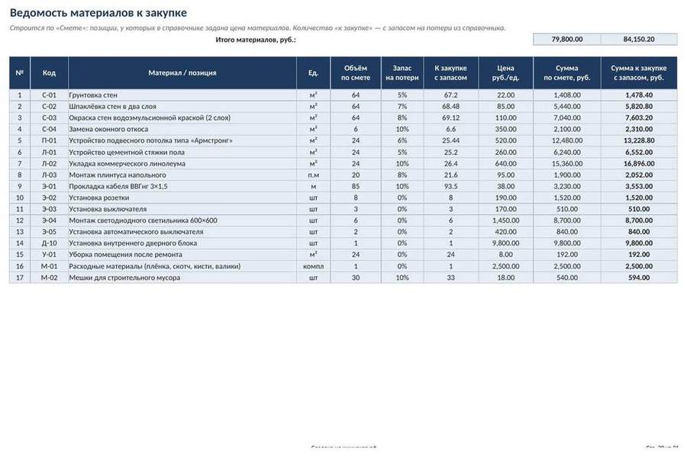Click the 'Цена руб./ед.' header cell
This screenshot has width=687, height=456.
pos(505,72)
